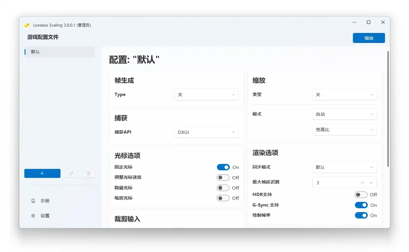Click the trash delete profile icon
409x252 pixels.
click(x=89, y=173)
